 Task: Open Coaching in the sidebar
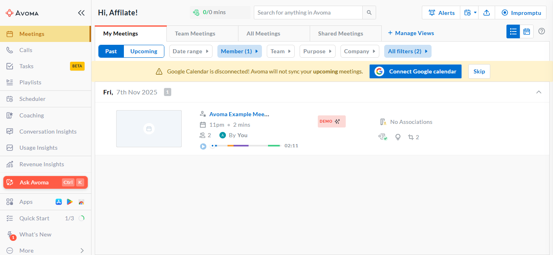pos(45,115)
